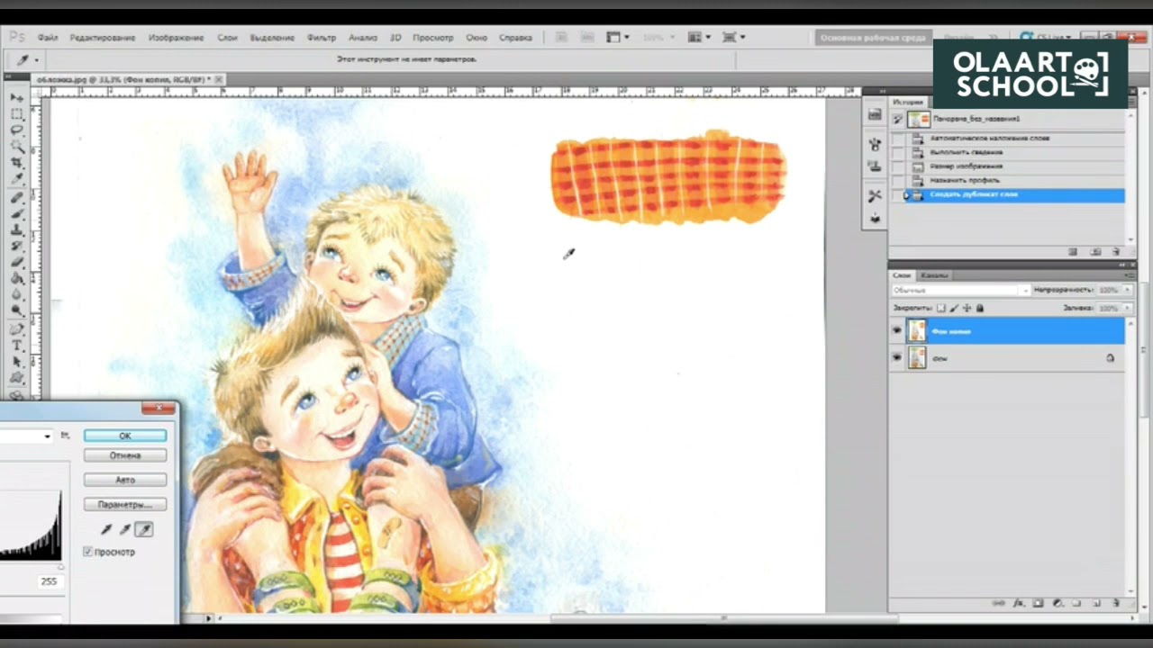The image size is (1153, 648).
Task: Click delete current state icon in History panel
Action: 1116,252
